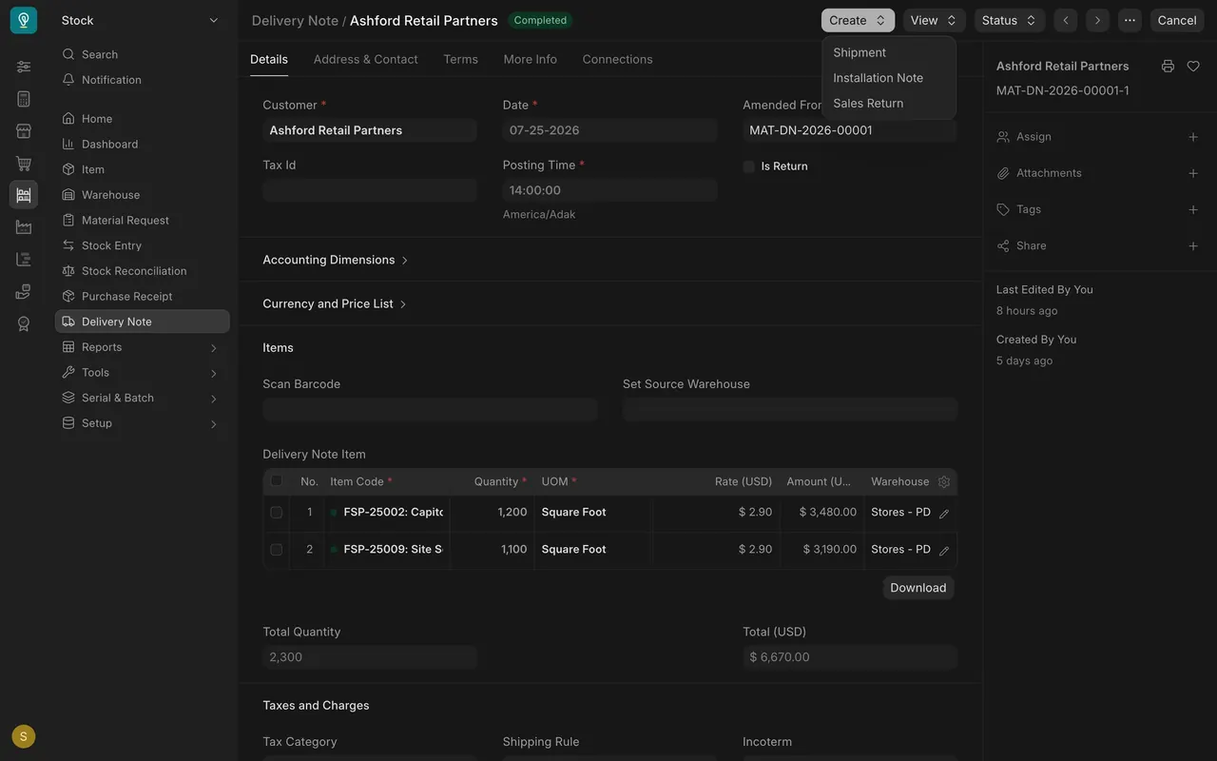Open item table settings gear icon

click(x=944, y=481)
